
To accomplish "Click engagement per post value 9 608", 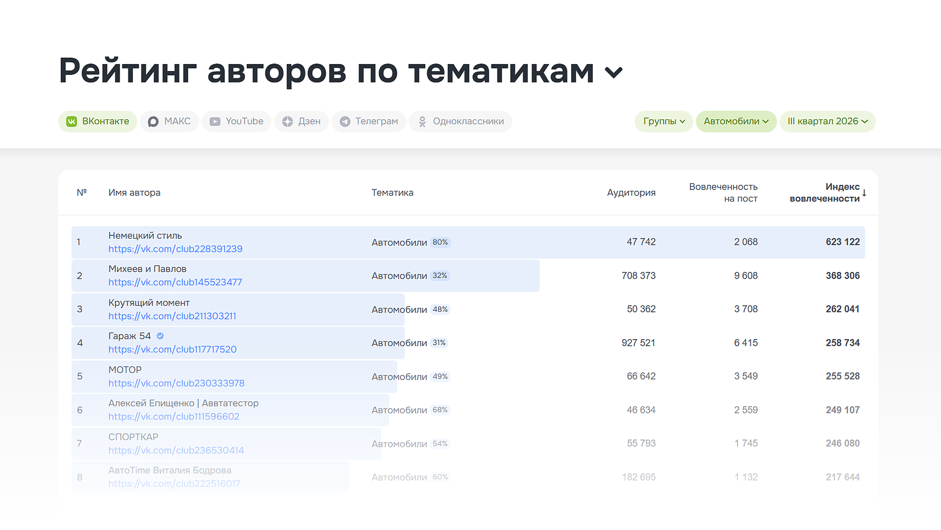I will point(746,276).
